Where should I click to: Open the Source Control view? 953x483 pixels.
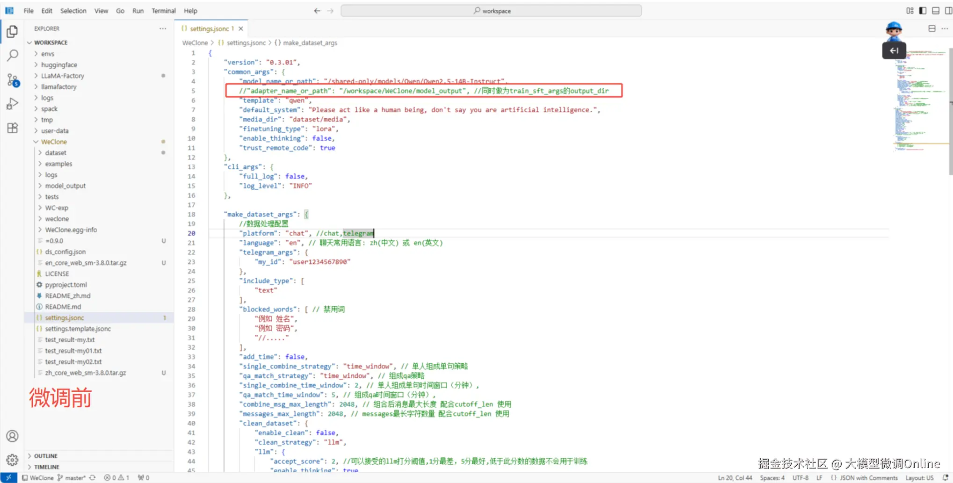[13, 80]
